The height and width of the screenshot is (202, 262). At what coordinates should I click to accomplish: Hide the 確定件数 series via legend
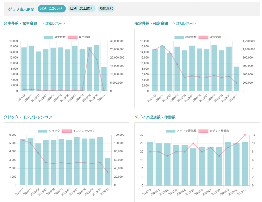pyautogui.click(x=179, y=37)
